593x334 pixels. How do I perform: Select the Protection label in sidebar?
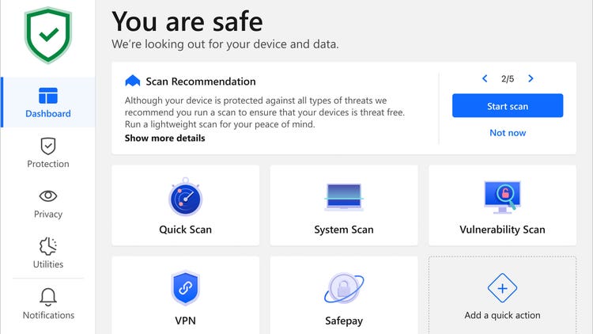[x=48, y=164]
